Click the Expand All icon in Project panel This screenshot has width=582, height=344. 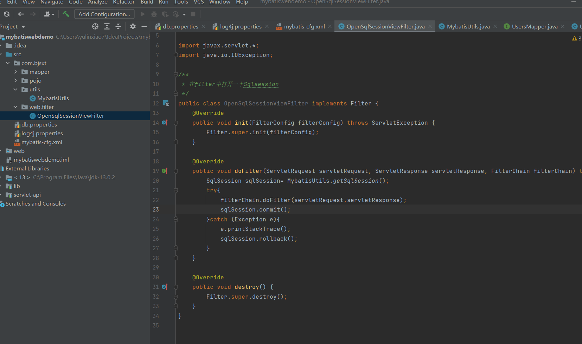tap(107, 26)
